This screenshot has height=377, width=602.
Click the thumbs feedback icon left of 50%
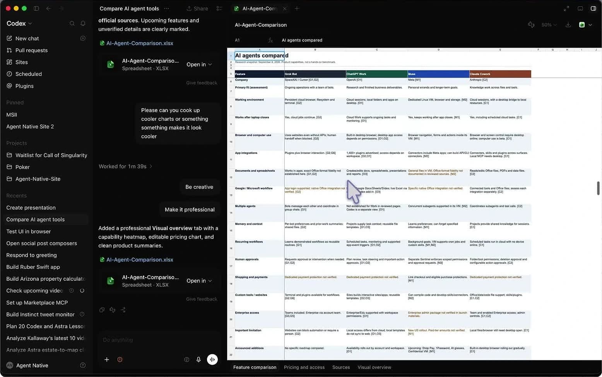click(531, 25)
